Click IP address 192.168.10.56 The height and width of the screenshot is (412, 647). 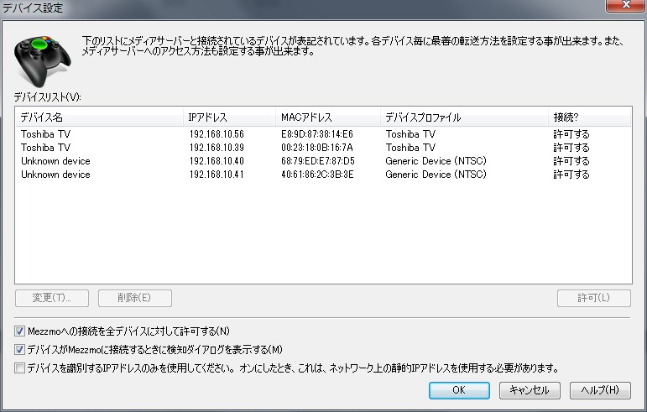pyautogui.click(x=217, y=134)
